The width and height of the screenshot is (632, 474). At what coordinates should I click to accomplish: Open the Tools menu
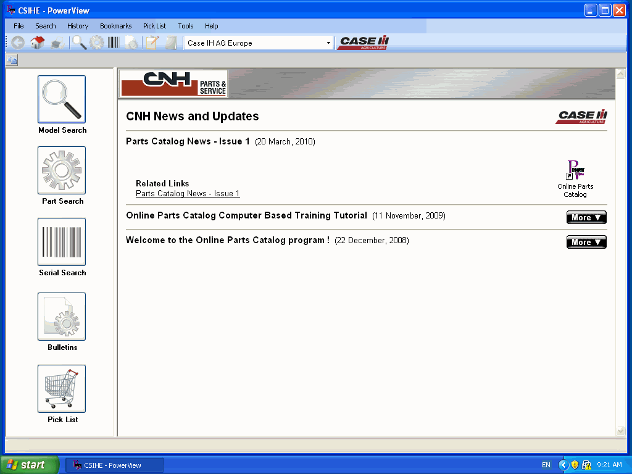(x=186, y=26)
